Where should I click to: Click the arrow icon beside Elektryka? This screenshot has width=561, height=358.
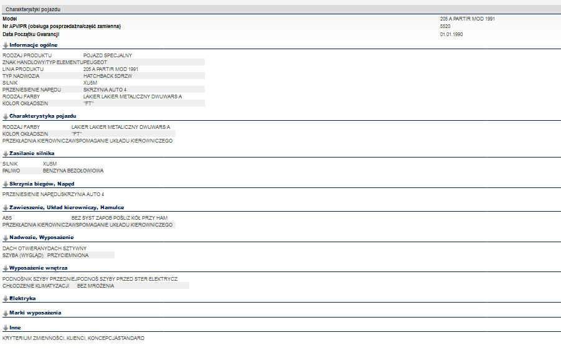coord(6,299)
